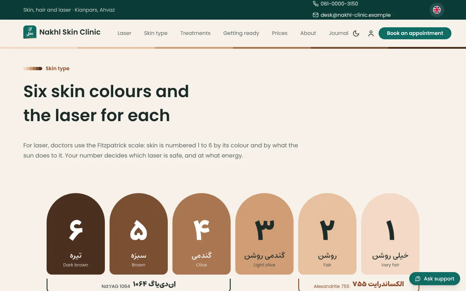This screenshot has height=291, width=466.
Task: Call the clinic number 061-0000-3150
Action: [x=339, y=4]
